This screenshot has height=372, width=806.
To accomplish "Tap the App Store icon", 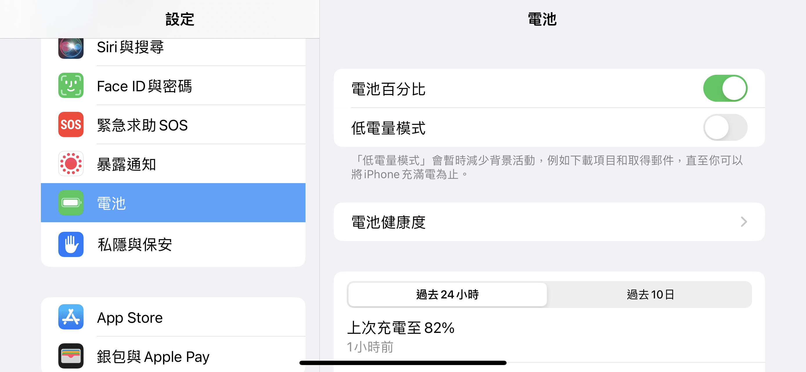I will click(71, 317).
